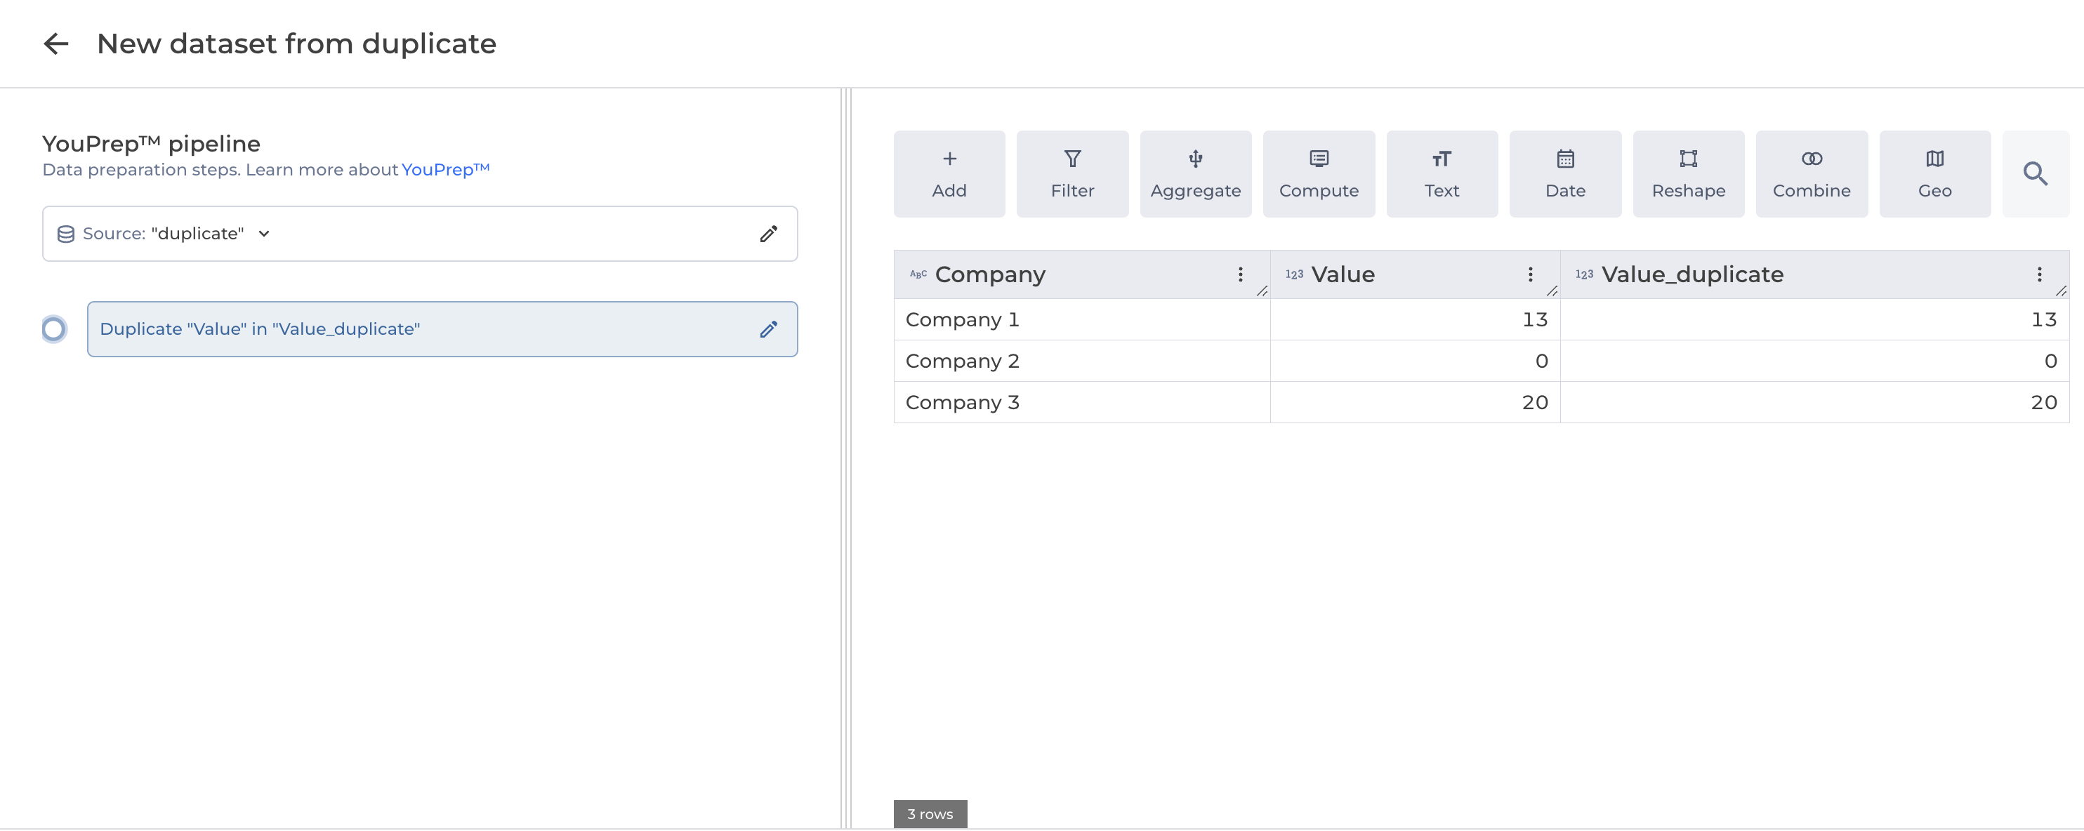The height and width of the screenshot is (831, 2084).
Task: Open Value_duplicate column three-dot menu
Action: click(x=2038, y=275)
